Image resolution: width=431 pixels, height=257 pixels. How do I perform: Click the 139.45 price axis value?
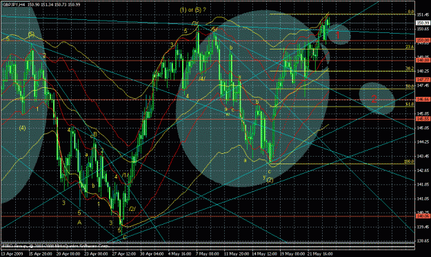point(423,227)
